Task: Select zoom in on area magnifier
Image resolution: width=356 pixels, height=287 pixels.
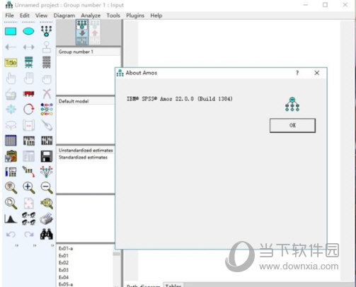Action: click(x=11, y=188)
